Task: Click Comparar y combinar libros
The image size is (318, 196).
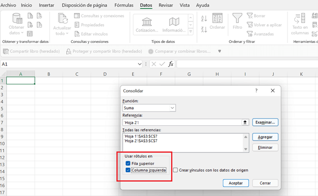Action: coord(179,51)
